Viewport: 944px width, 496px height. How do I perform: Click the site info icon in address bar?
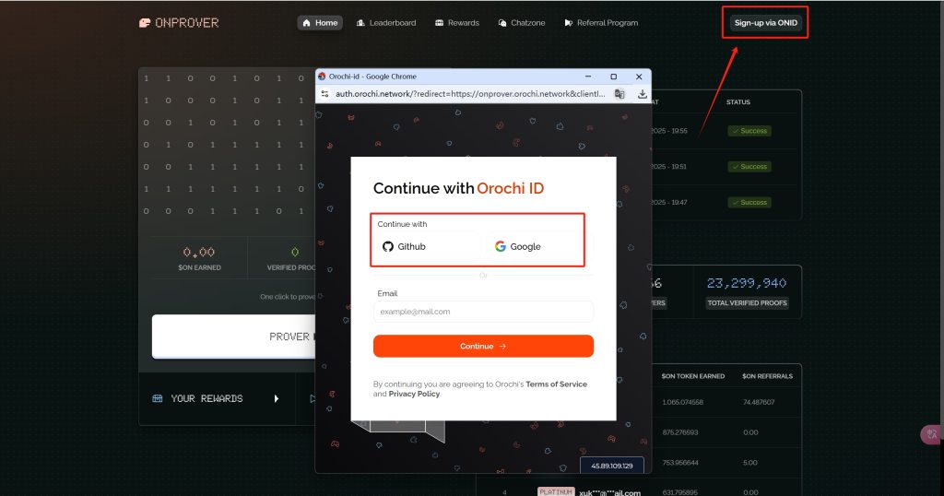point(325,94)
